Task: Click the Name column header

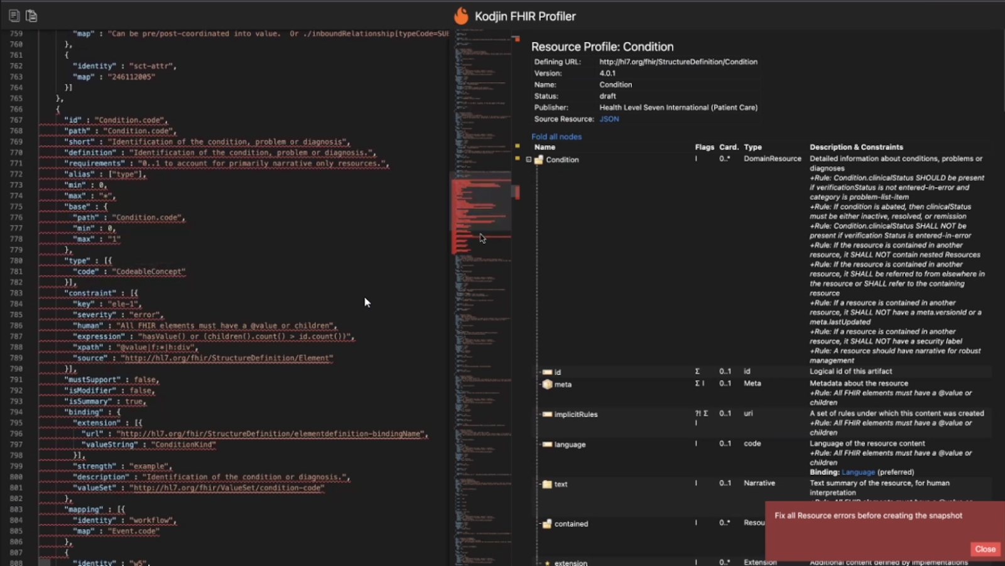Action: click(545, 147)
